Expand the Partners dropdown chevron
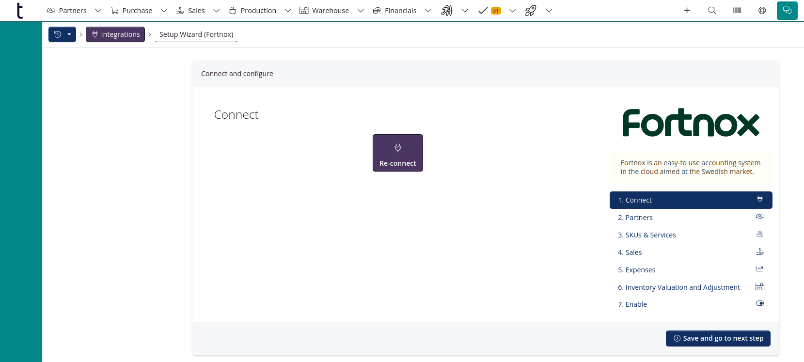The image size is (804, 362). [98, 11]
